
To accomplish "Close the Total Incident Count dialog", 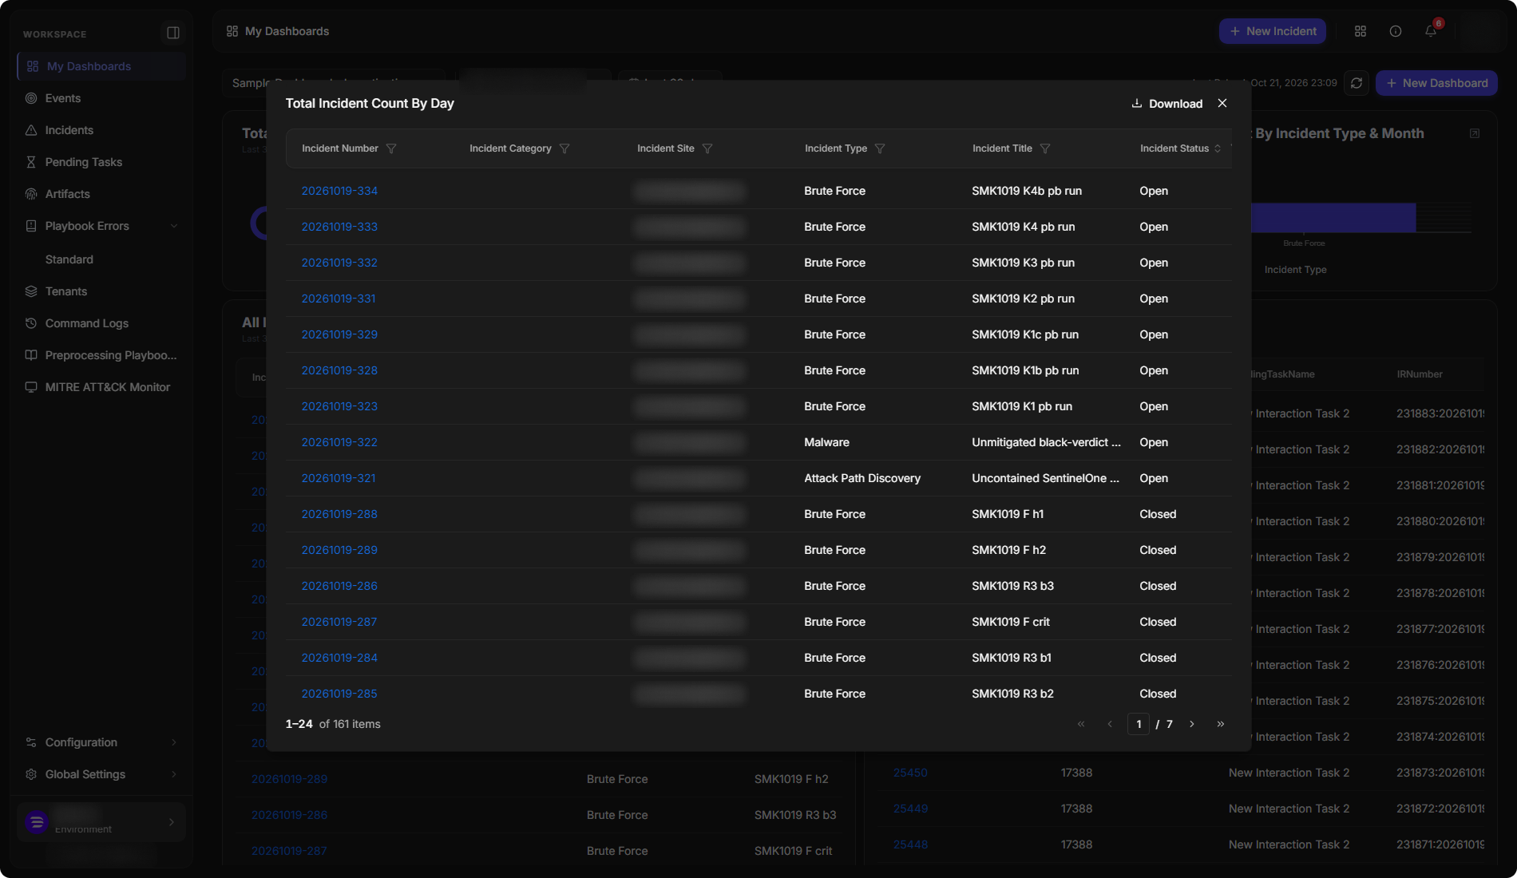I will click(x=1222, y=103).
